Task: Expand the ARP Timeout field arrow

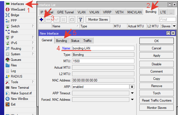Action: pos(132,93)
